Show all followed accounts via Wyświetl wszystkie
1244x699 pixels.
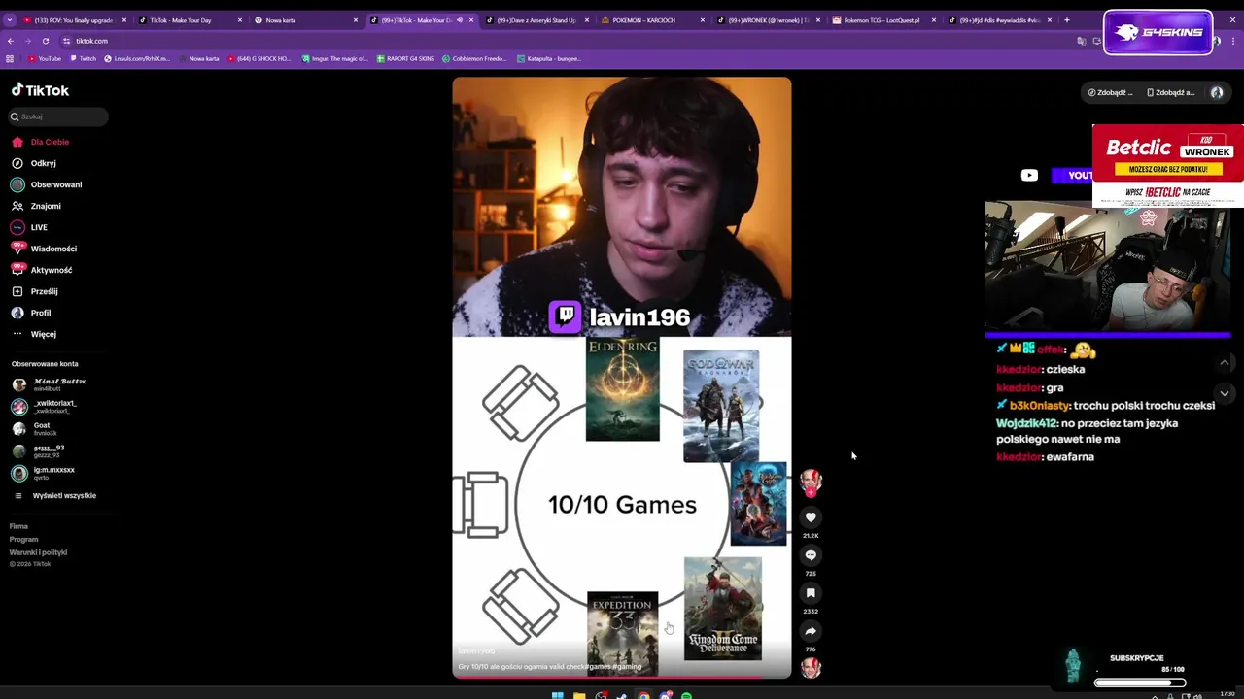[54, 495]
